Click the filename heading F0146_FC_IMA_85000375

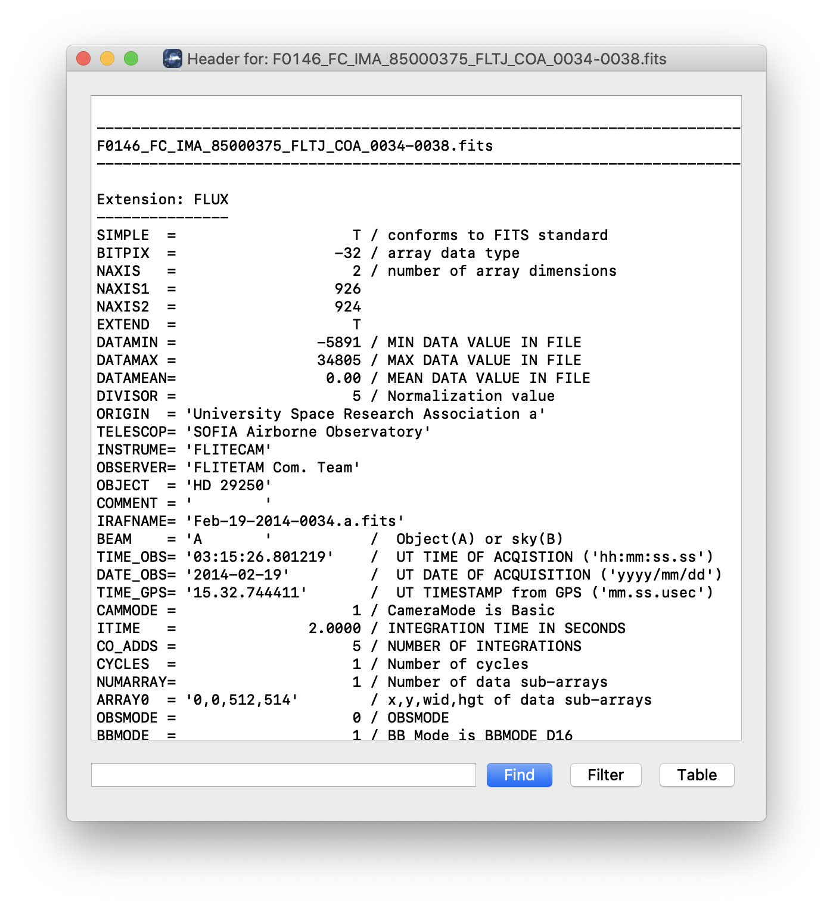click(295, 145)
